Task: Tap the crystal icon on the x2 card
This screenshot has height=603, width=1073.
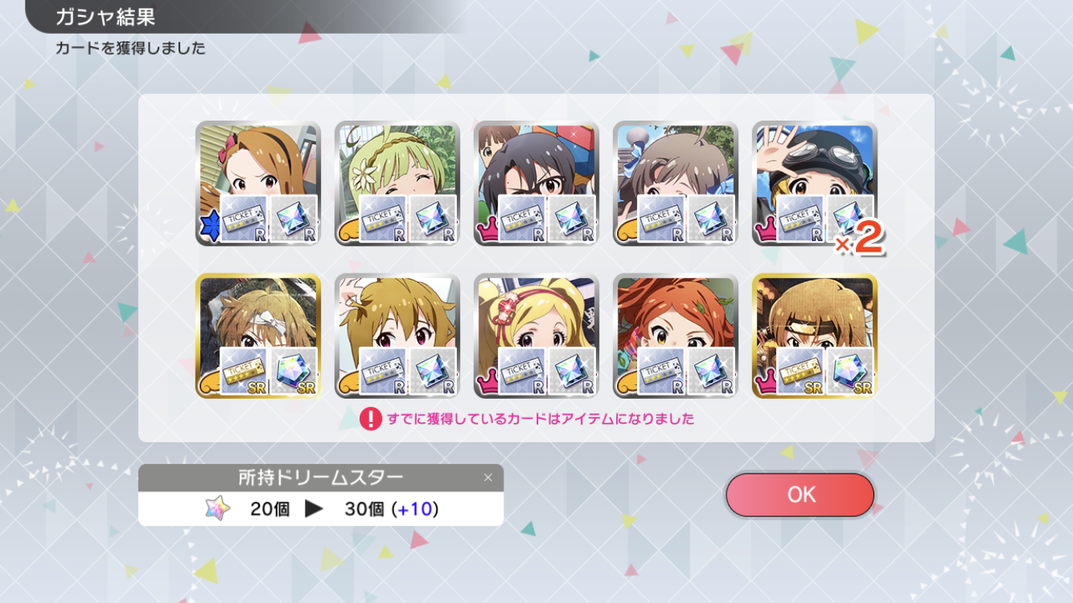Action: pyautogui.click(x=850, y=219)
